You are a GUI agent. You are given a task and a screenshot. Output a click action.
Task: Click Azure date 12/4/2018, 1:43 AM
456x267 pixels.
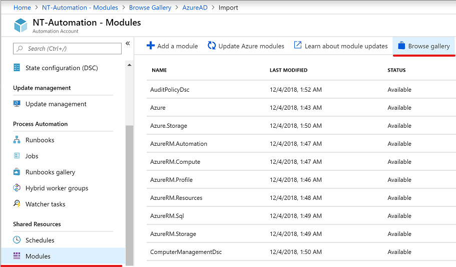tap(296, 108)
